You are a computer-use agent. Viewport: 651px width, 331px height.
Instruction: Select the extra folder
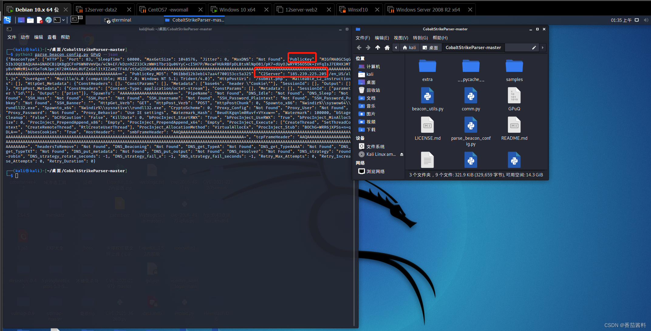[427, 70]
